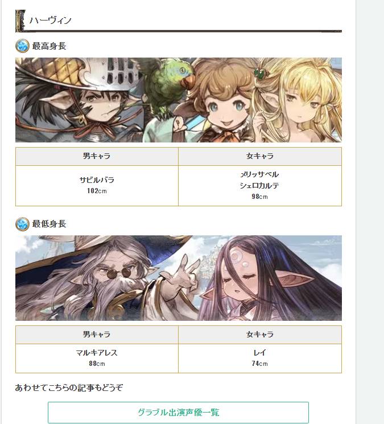
Task: Select シェロカルテ character name
Action: [x=259, y=186]
